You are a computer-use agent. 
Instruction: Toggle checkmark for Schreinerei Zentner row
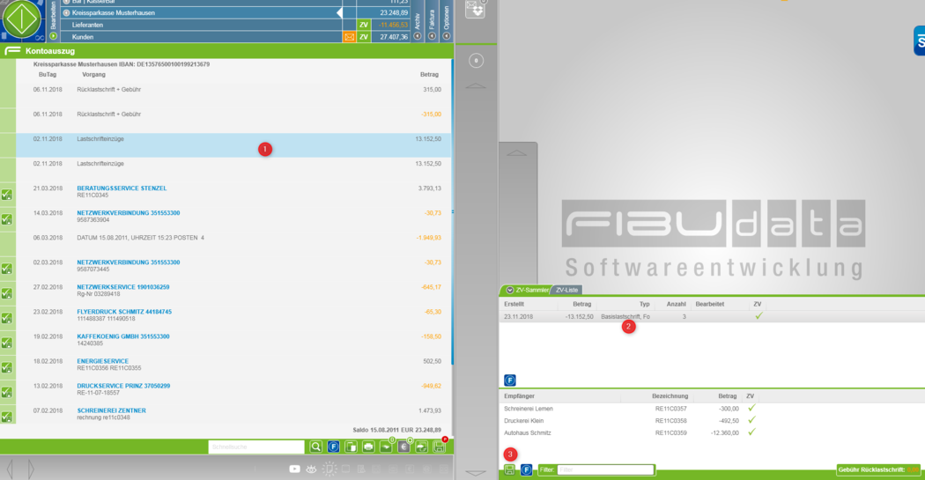tap(7, 417)
